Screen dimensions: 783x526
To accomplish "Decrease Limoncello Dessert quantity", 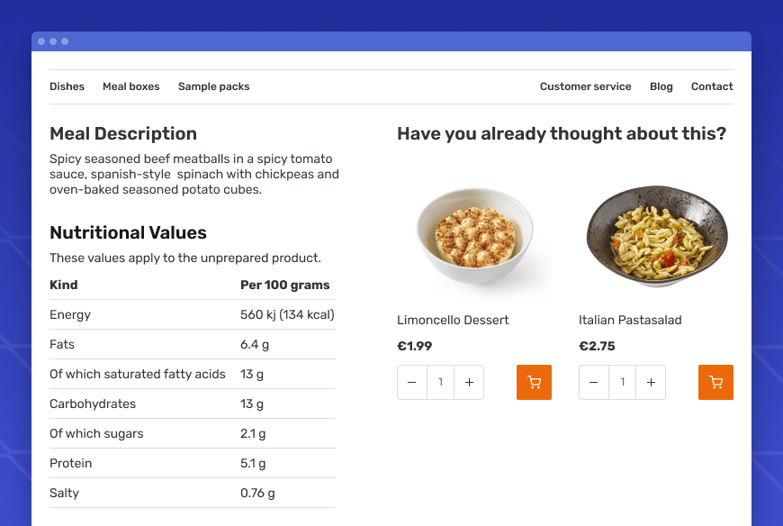I will tap(411, 382).
